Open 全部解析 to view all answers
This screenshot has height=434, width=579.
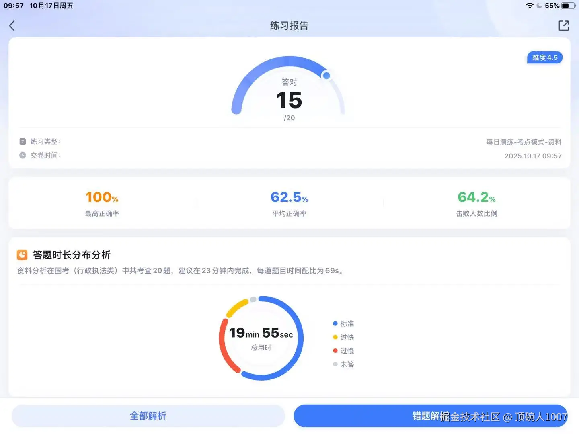tap(148, 416)
